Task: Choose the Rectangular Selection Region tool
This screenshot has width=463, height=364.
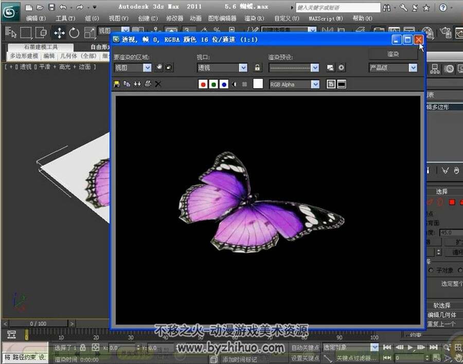Action: tap(26, 32)
